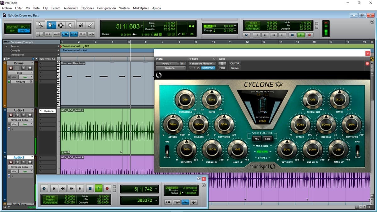377x212 pixels.
Task: Record-enable the Audio 1 track
Action: tap(11, 115)
